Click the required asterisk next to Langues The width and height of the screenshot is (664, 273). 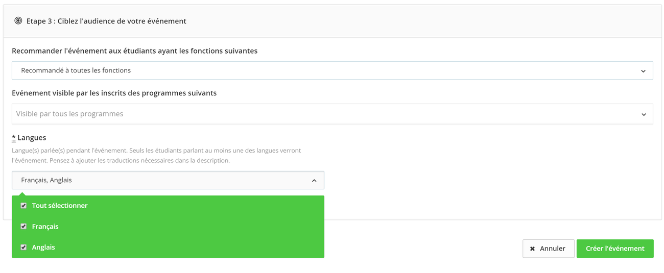pyautogui.click(x=14, y=138)
